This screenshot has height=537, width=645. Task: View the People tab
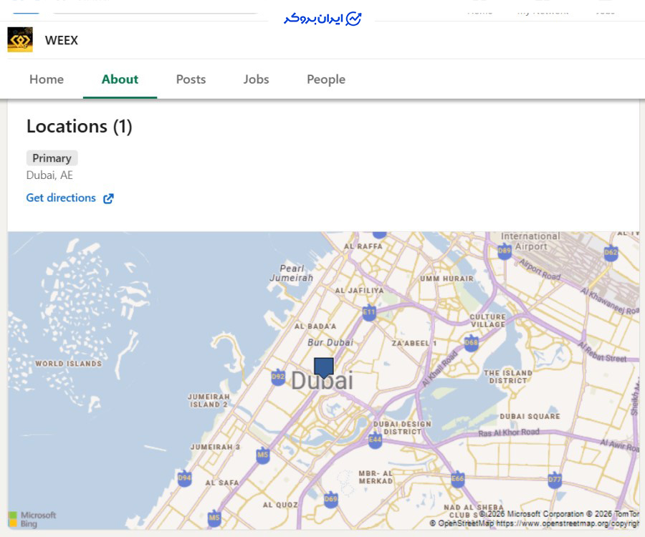[x=326, y=79]
